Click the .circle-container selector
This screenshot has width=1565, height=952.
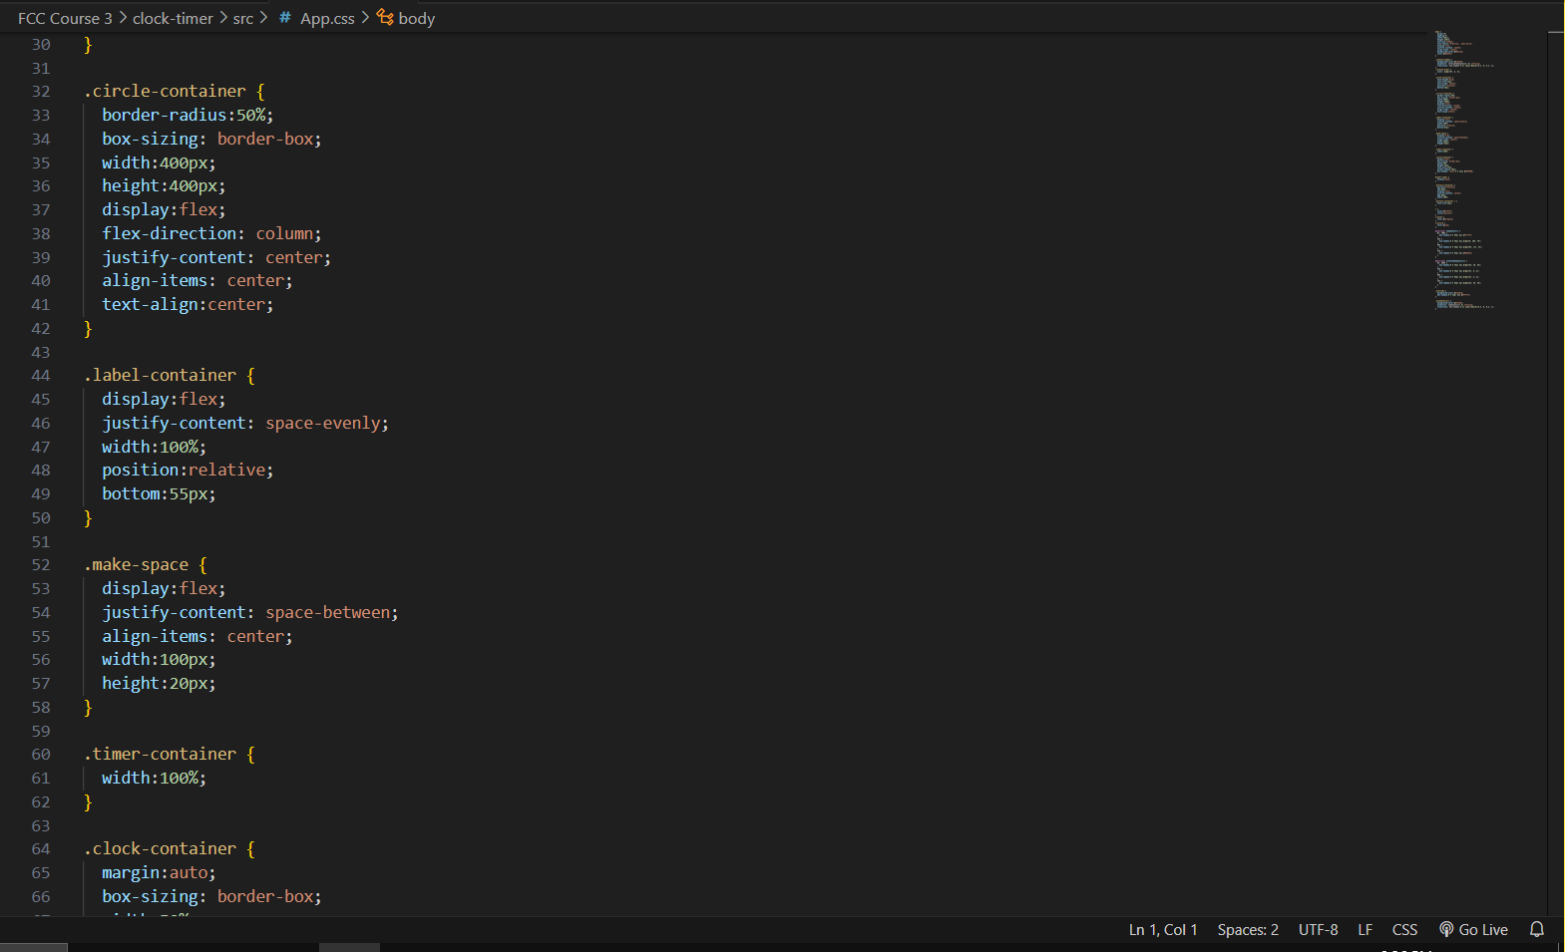[x=165, y=91]
